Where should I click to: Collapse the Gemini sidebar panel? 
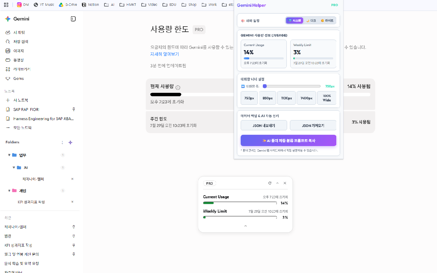73,19
